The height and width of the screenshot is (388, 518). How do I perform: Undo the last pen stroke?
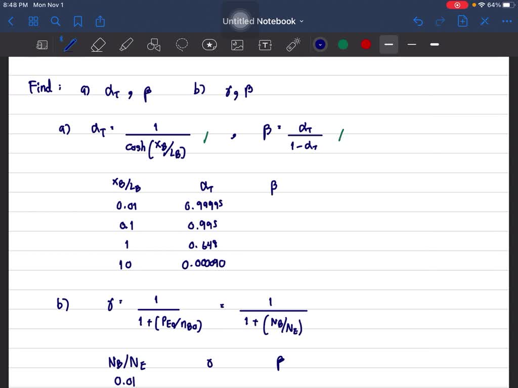click(x=418, y=21)
